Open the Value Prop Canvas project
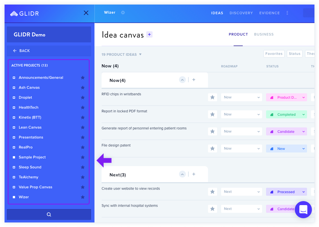Image resolution: width=319 pixels, height=227 pixels. pyautogui.click(x=35, y=187)
